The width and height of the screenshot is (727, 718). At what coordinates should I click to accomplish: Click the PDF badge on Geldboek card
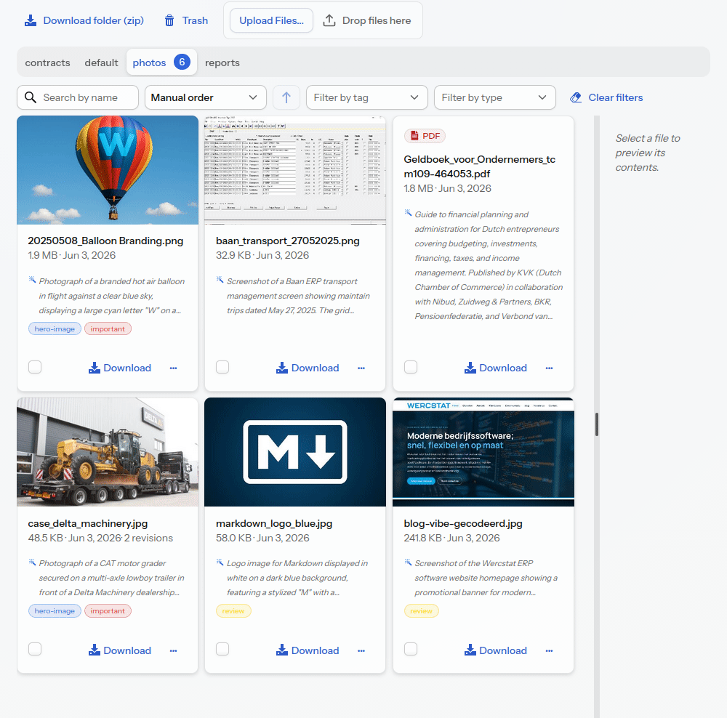point(425,136)
